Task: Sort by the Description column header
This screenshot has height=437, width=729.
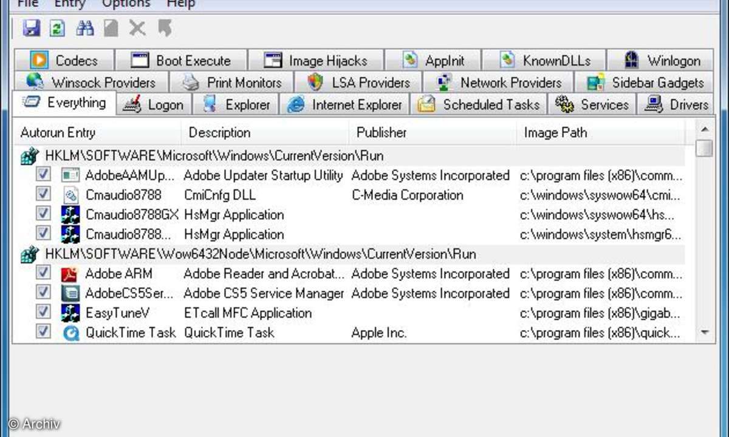Action: (265, 132)
